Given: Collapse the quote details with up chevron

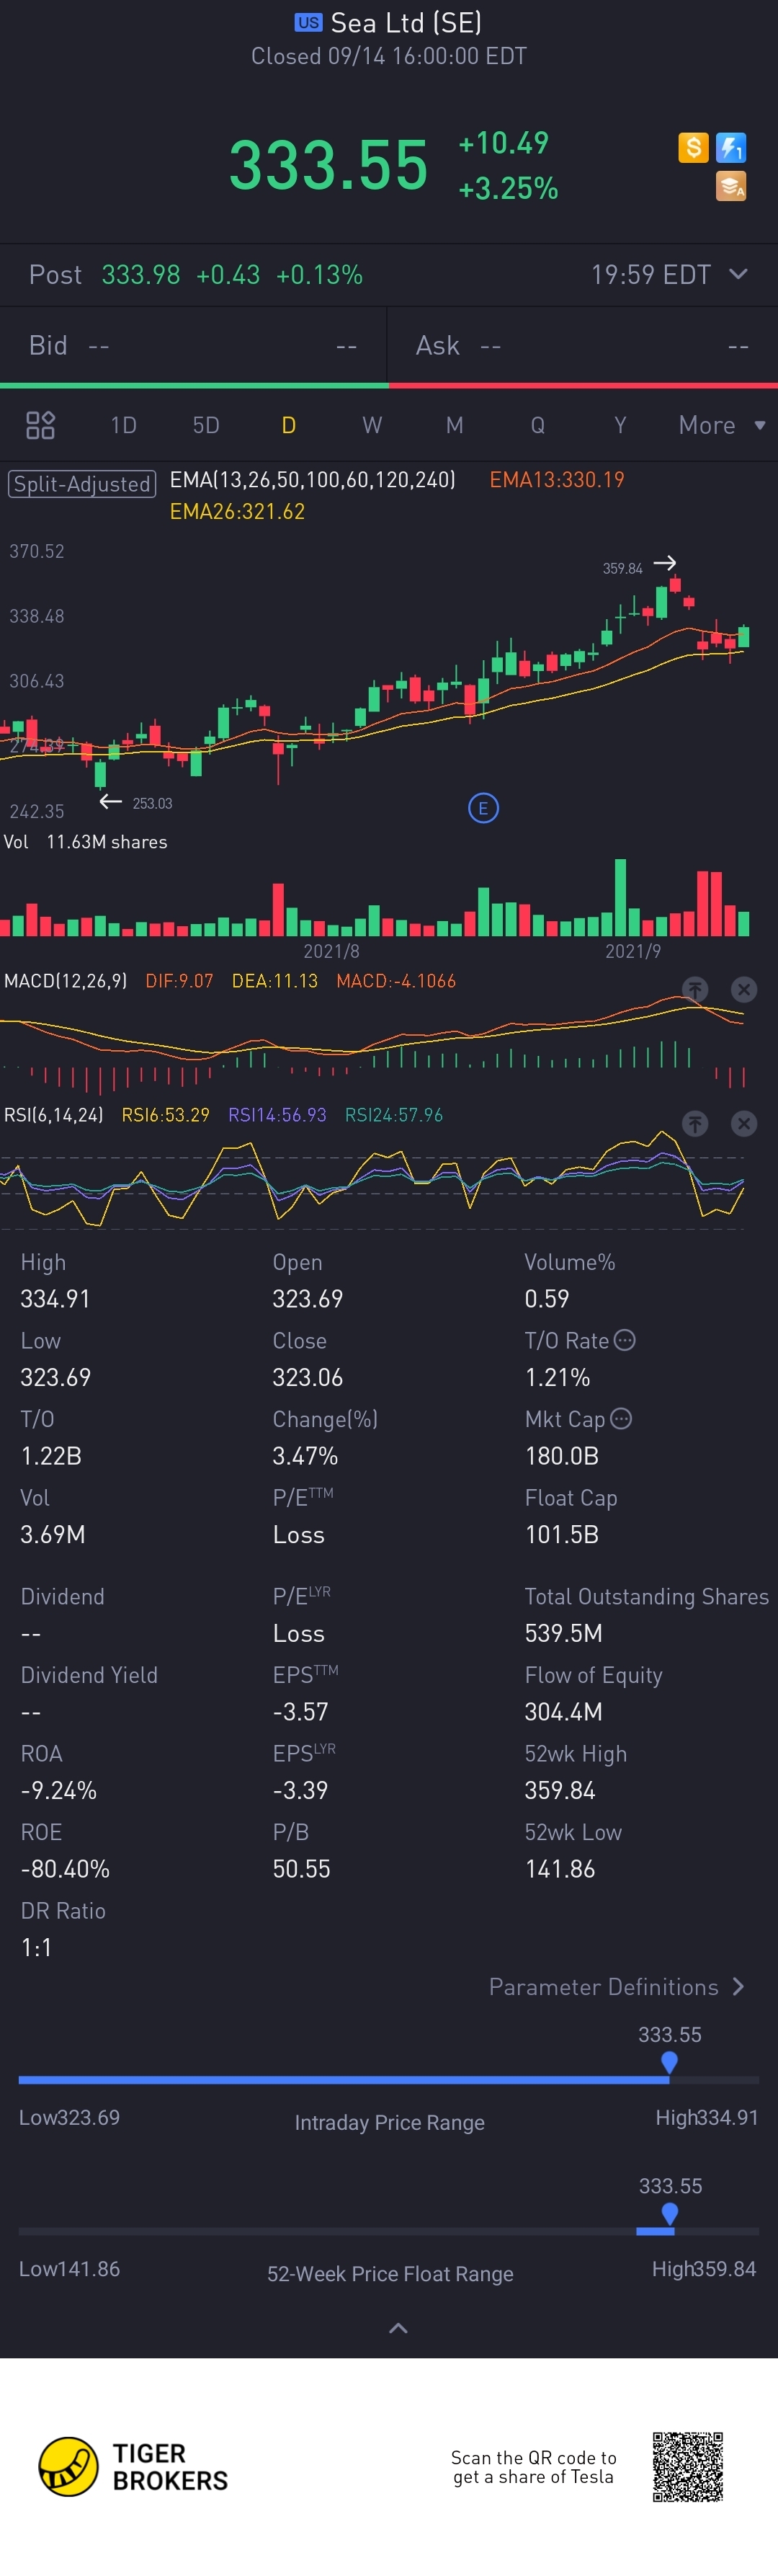Looking at the screenshot, I should 398,2328.
